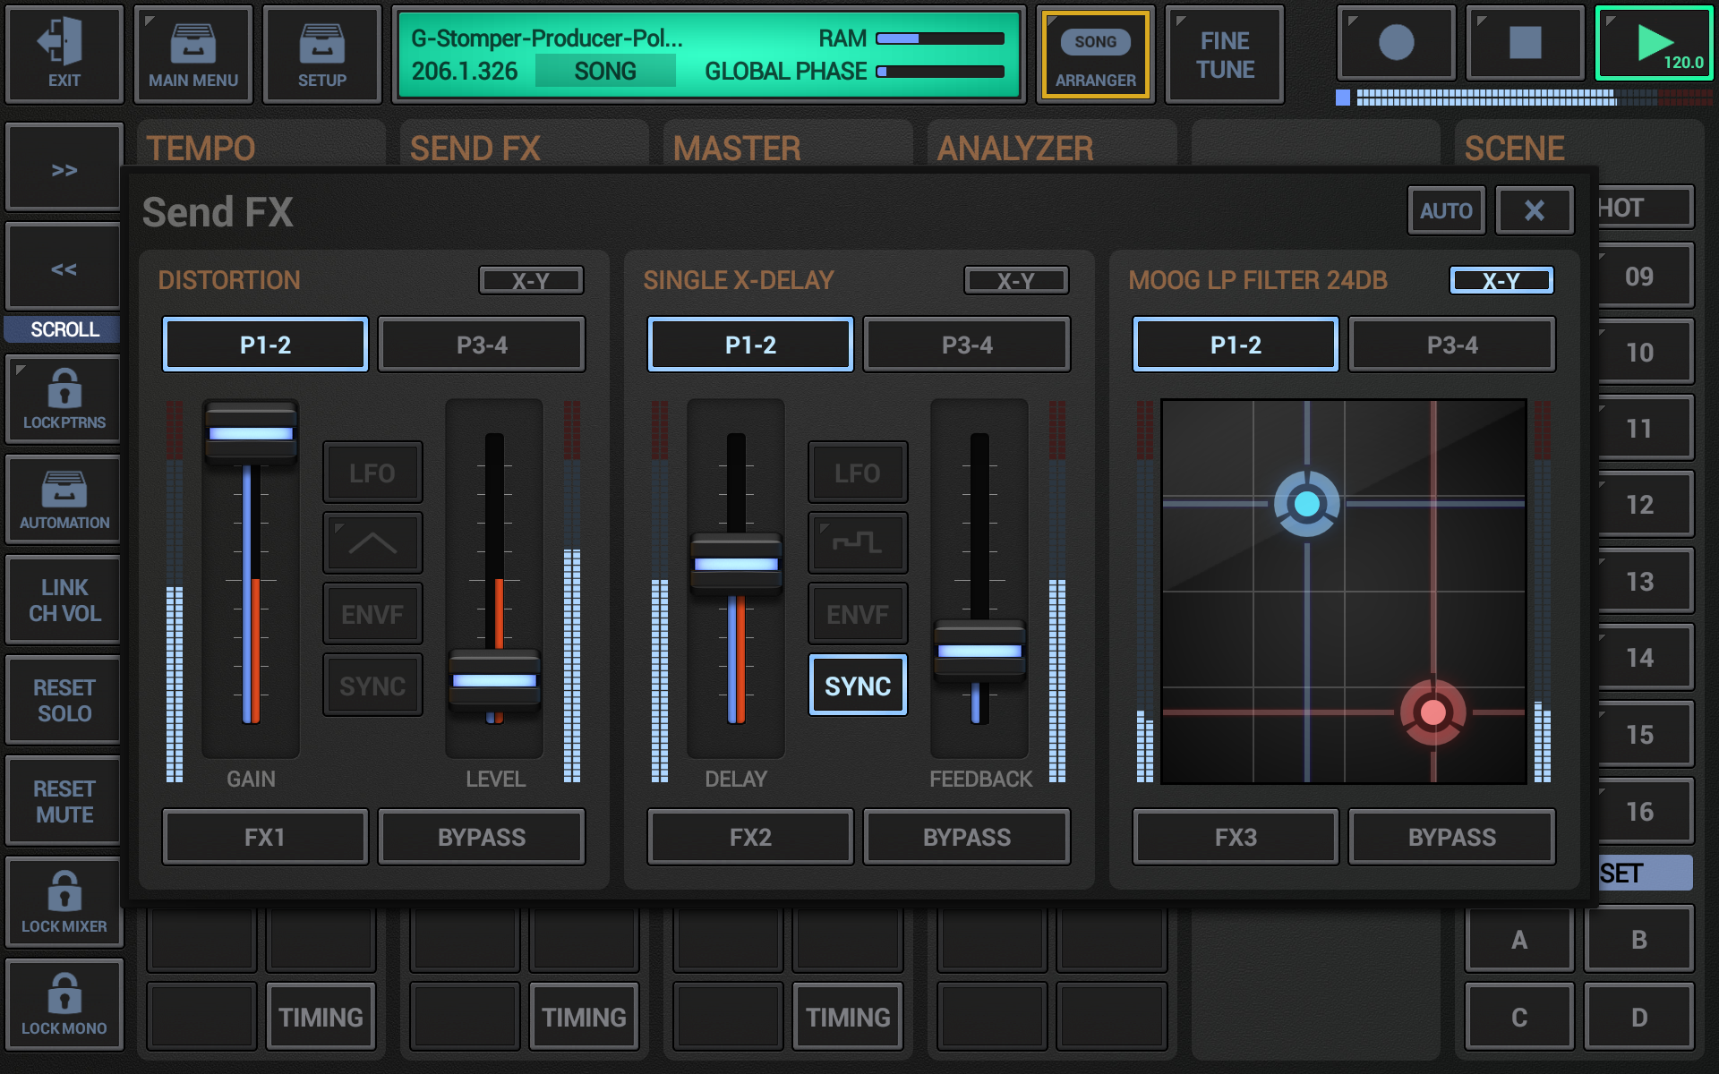Toggle Lock Patterns
Image resolution: width=1719 pixels, height=1074 pixels.
coord(63,398)
